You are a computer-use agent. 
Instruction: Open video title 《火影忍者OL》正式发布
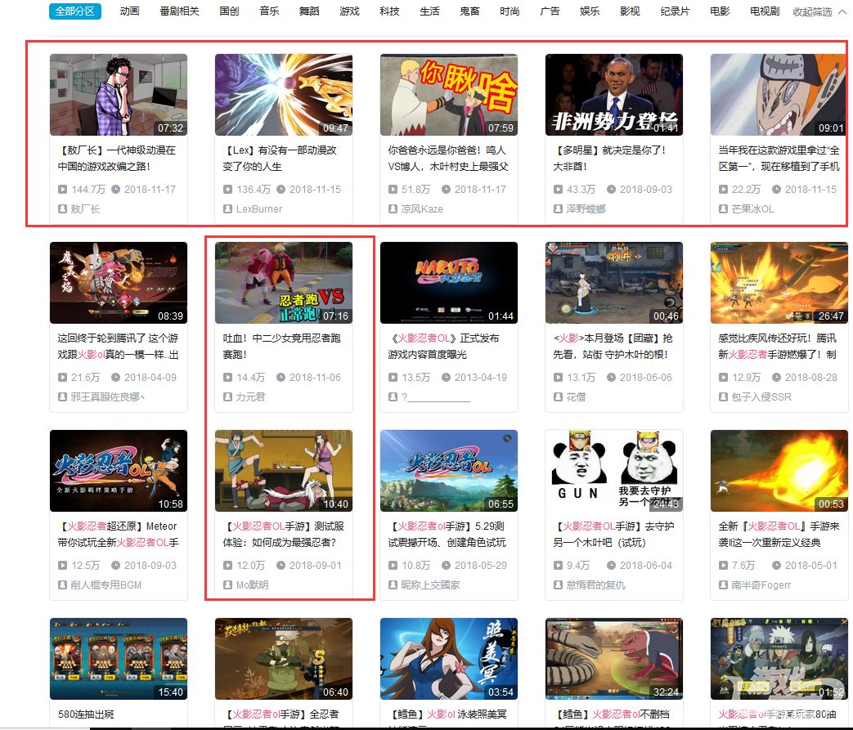pos(443,347)
